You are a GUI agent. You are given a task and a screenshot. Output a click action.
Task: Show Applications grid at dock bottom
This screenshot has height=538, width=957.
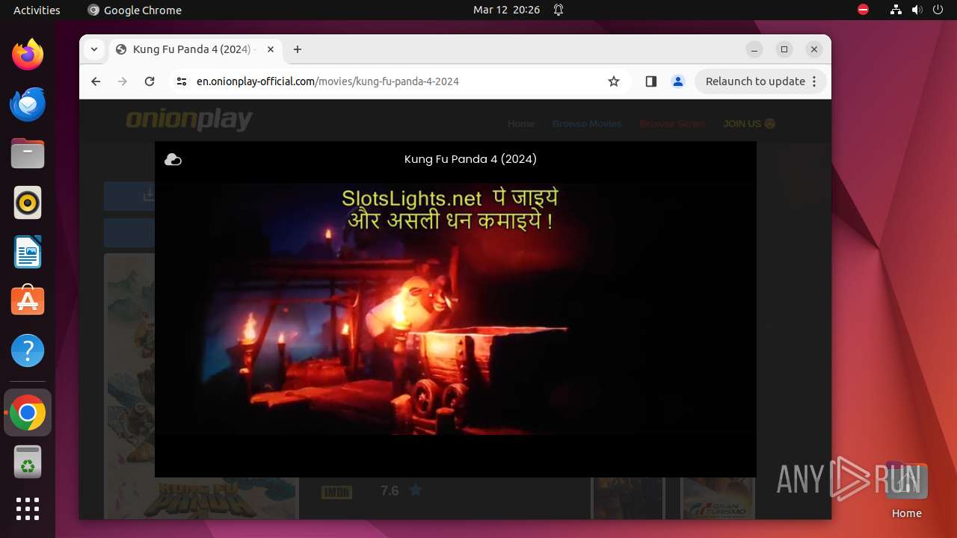click(x=28, y=509)
